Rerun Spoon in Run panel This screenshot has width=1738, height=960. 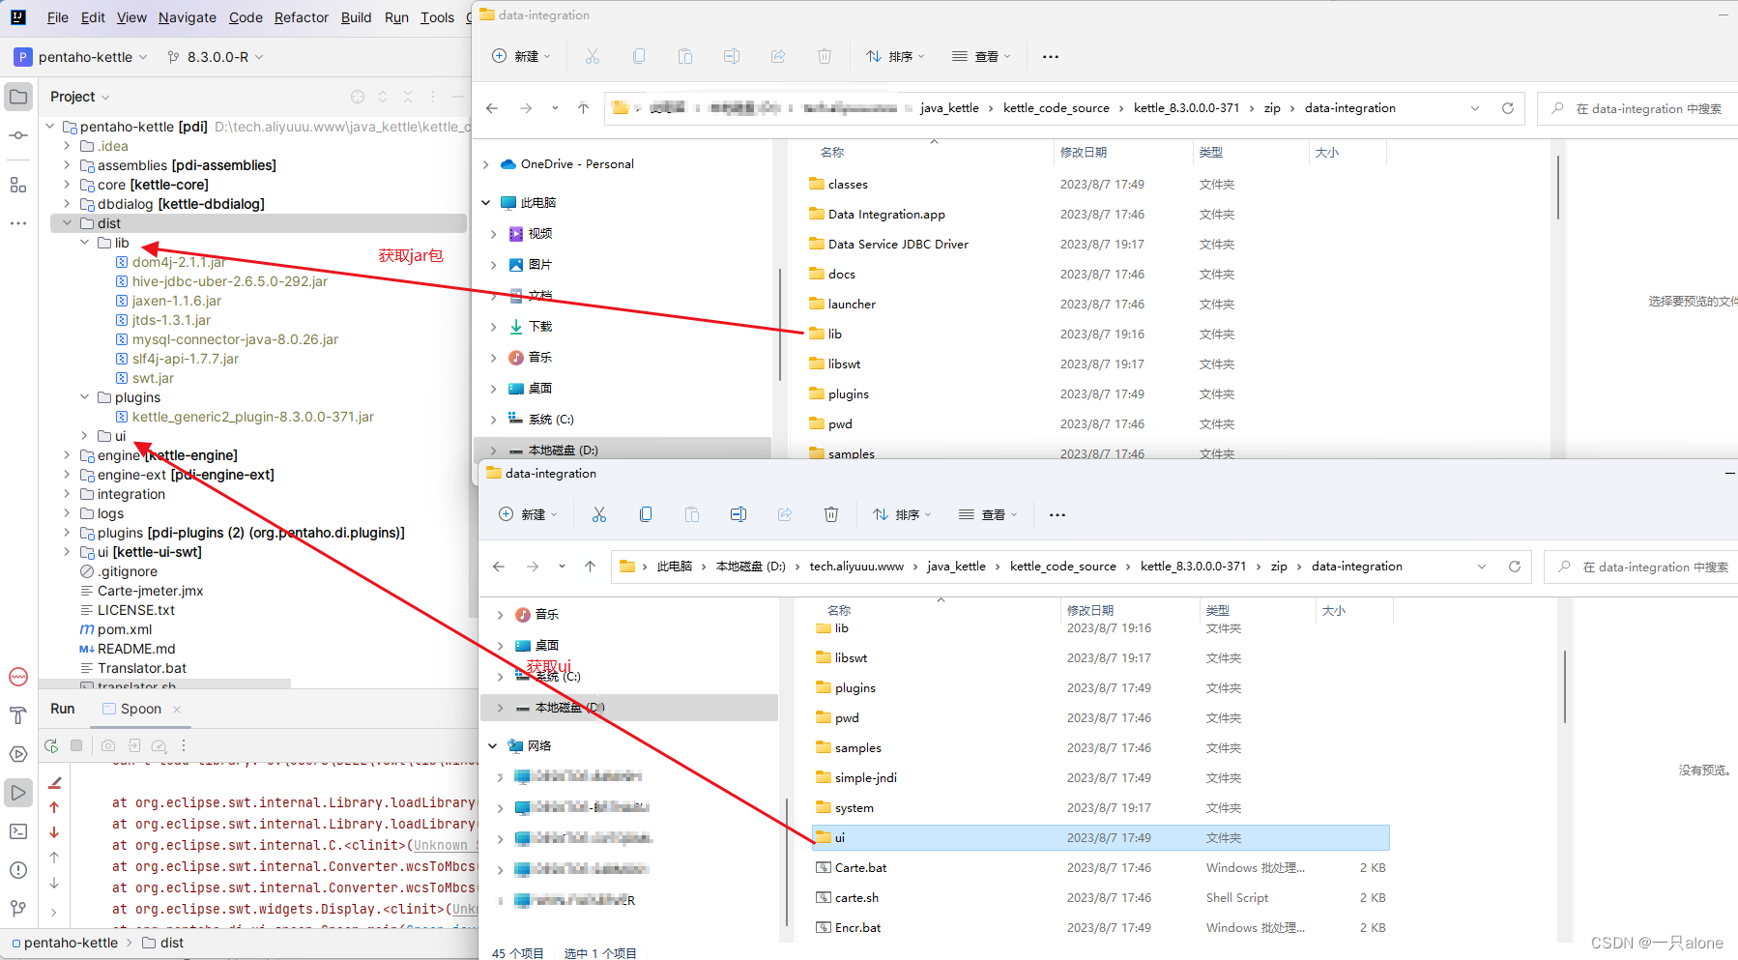pos(51,745)
